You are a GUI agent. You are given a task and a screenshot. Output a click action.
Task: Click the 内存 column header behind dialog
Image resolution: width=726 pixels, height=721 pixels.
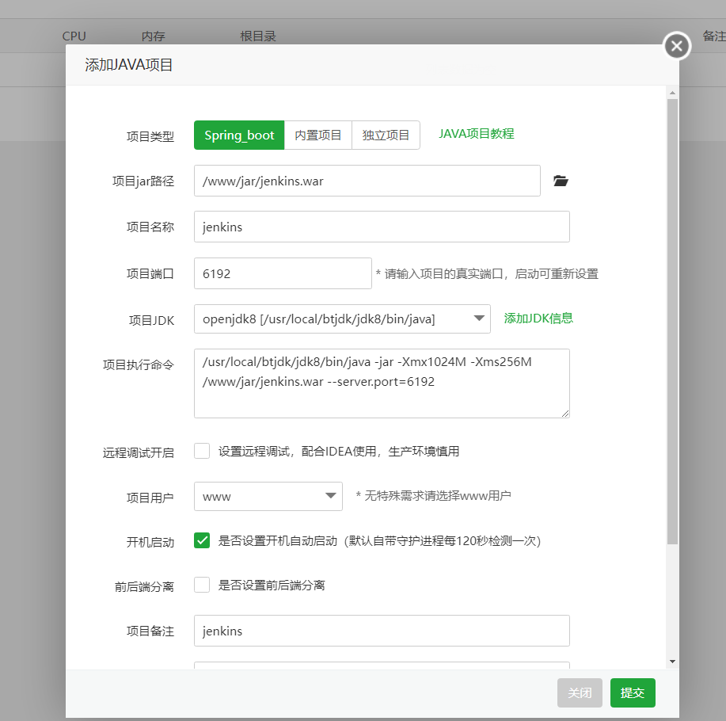[x=154, y=36]
